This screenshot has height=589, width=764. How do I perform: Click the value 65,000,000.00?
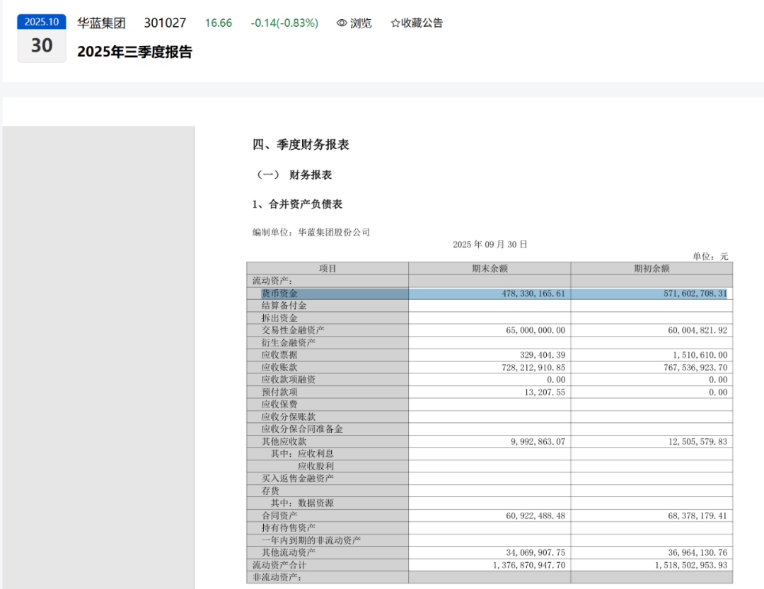[536, 330]
